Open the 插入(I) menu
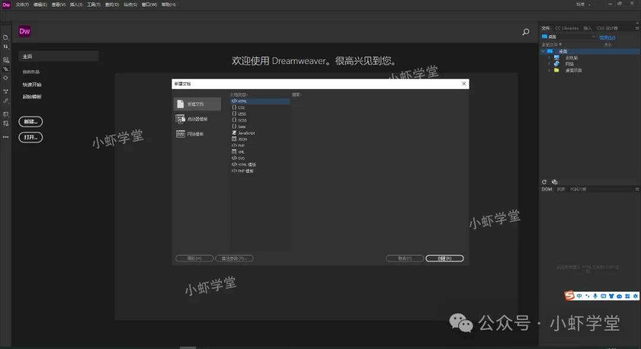641x349 pixels. 76,5
